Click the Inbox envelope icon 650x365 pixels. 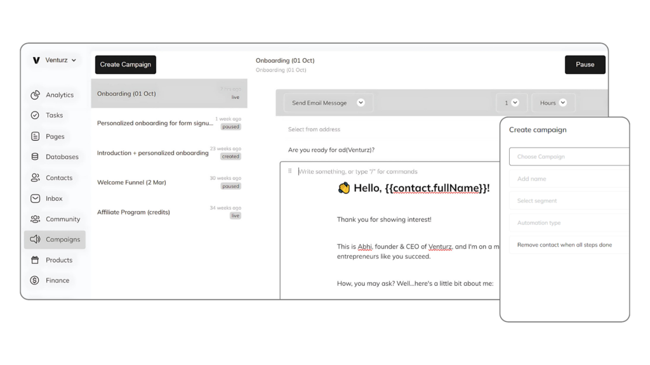pyautogui.click(x=36, y=198)
